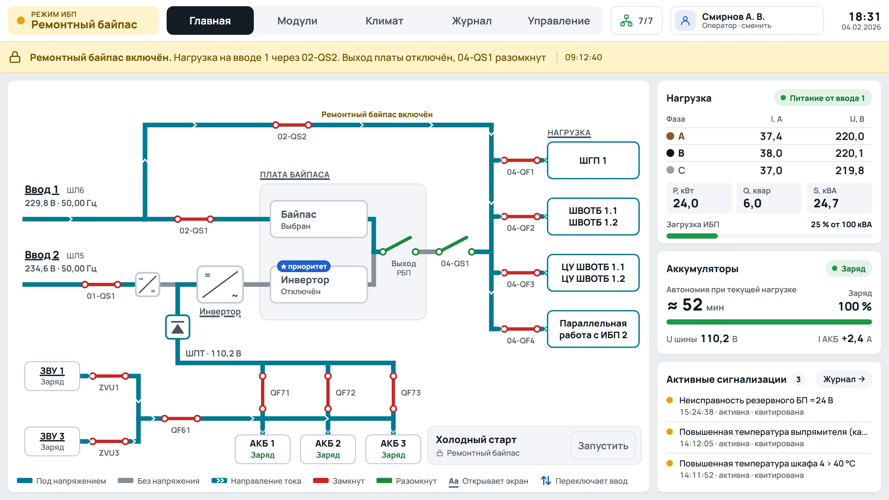Toggle the Выход РБП switch
889x500 pixels.
click(399, 245)
